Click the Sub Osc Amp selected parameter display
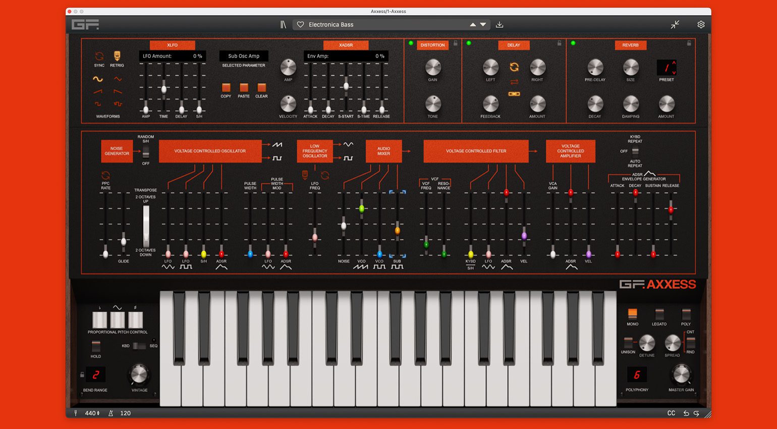The height and width of the screenshot is (429, 777). coord(244,56)
